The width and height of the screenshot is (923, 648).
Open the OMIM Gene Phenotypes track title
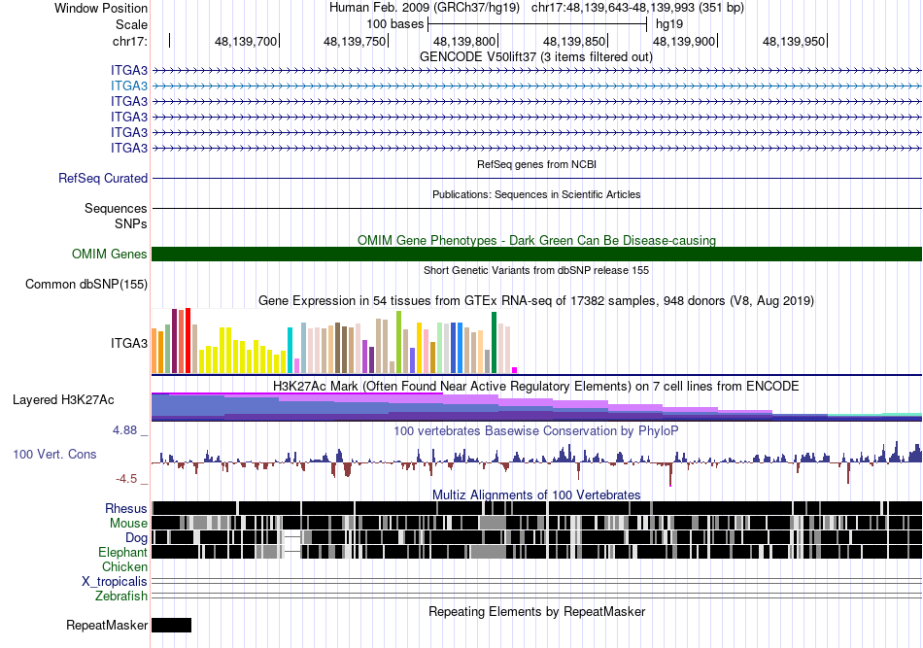tap(536, 240)
